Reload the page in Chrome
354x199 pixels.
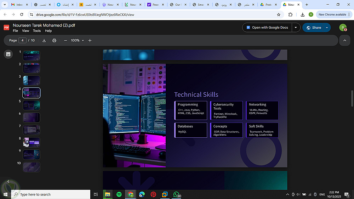tap(22, 15)
